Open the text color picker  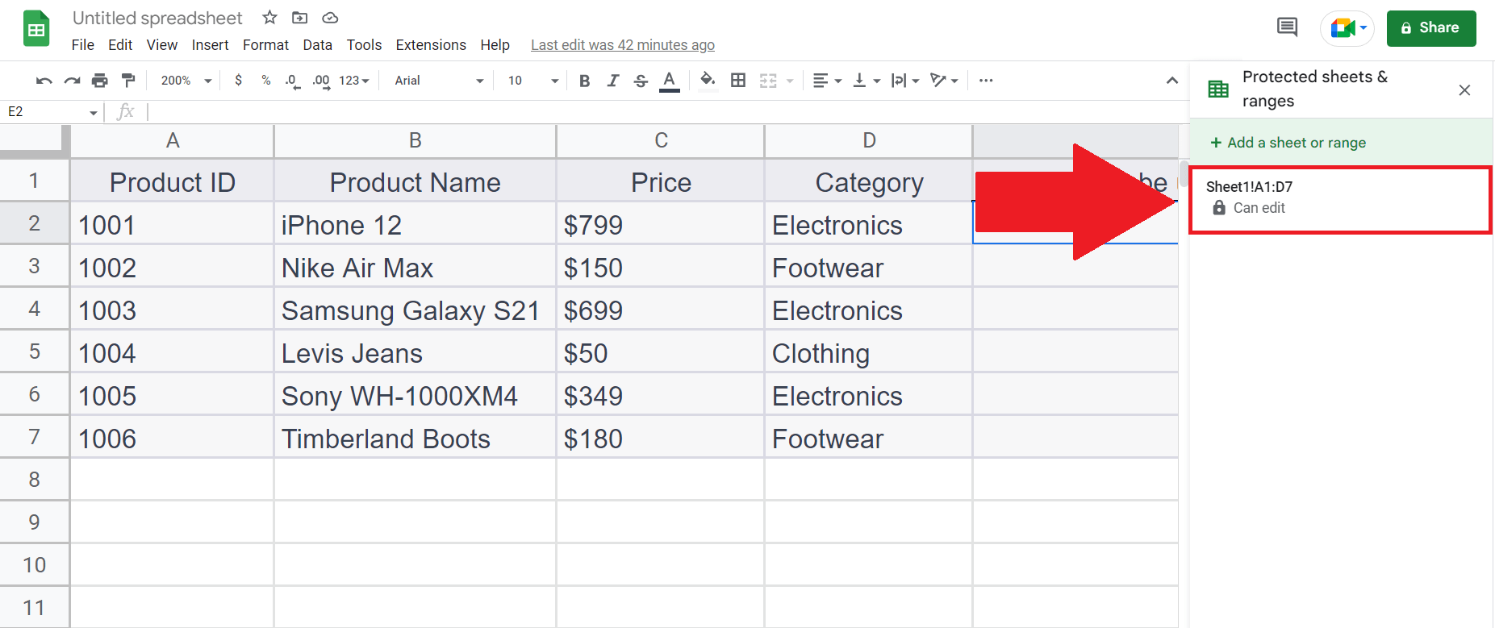669,81
